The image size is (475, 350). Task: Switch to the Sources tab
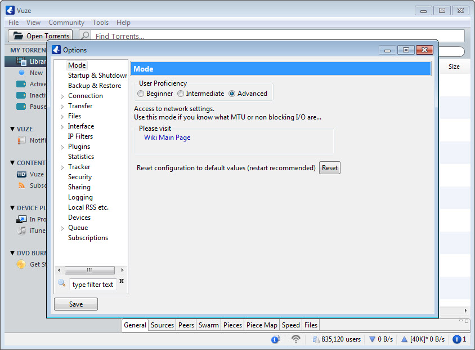tap(162, 325)
